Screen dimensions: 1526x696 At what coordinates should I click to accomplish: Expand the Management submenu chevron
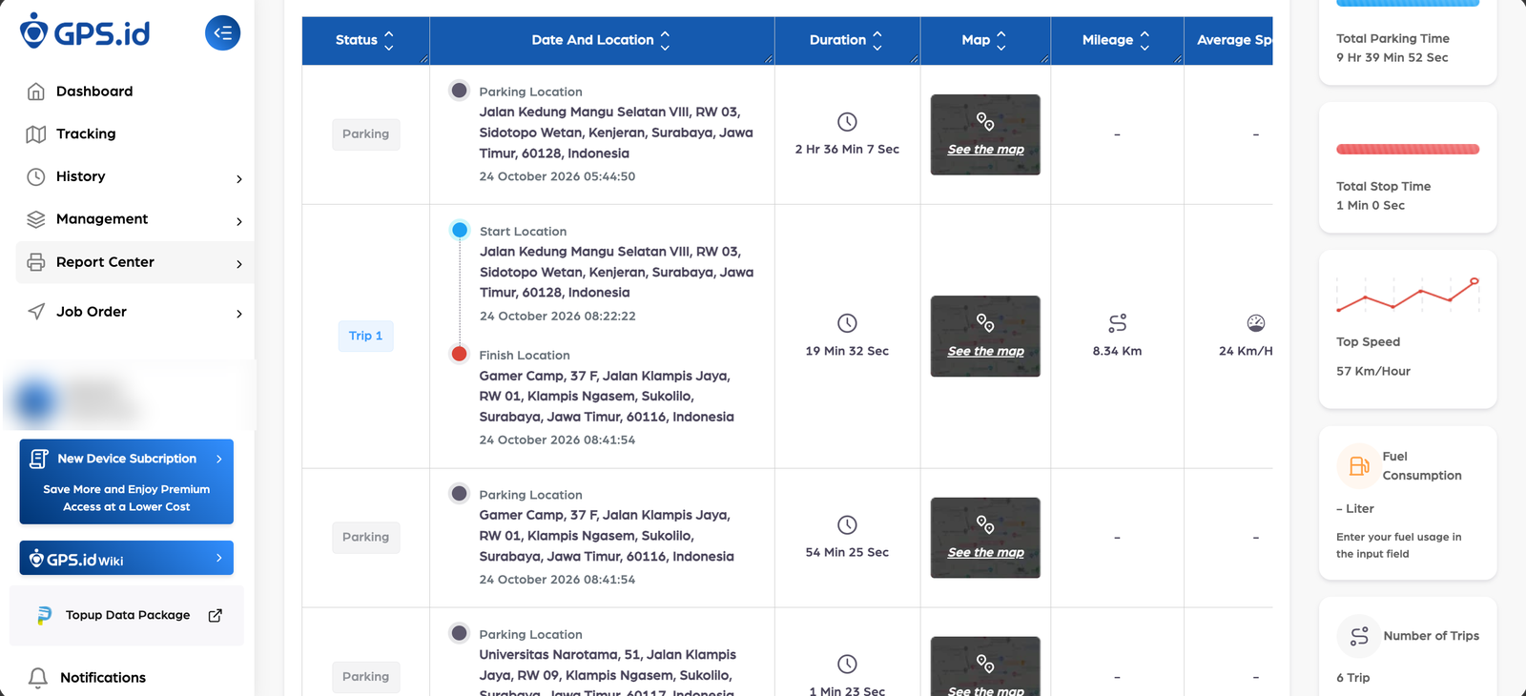click(239, 222)
